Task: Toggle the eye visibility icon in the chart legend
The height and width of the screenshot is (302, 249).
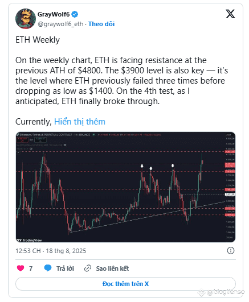Action: tap(31, 149)
